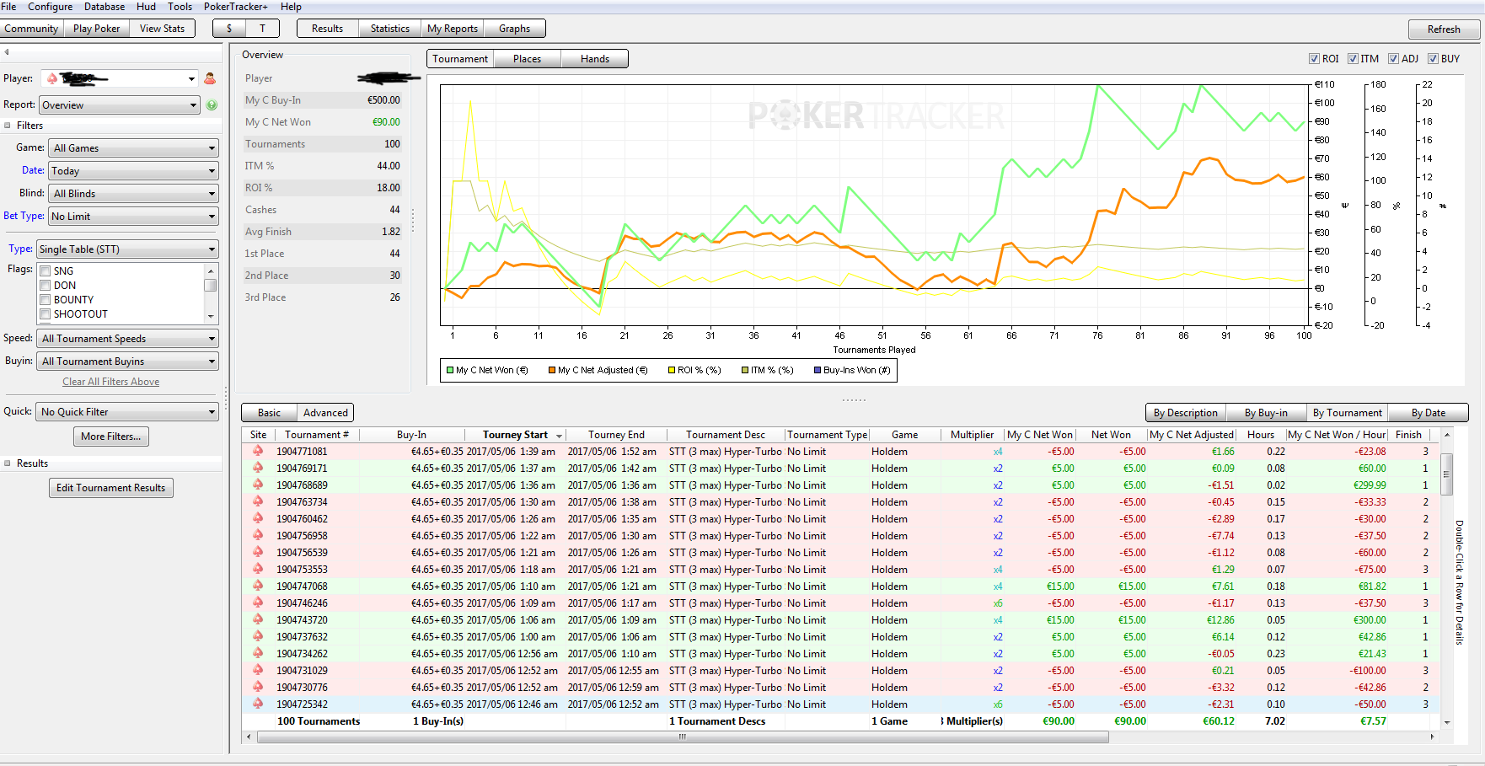Click site icon for tournament 1904734262
The image size is (1485, 766).
[x=258, y=653]
